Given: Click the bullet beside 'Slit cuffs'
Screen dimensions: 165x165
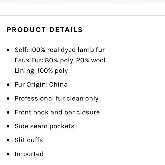Looking at the screenshot, I should (x=8, y=140).
